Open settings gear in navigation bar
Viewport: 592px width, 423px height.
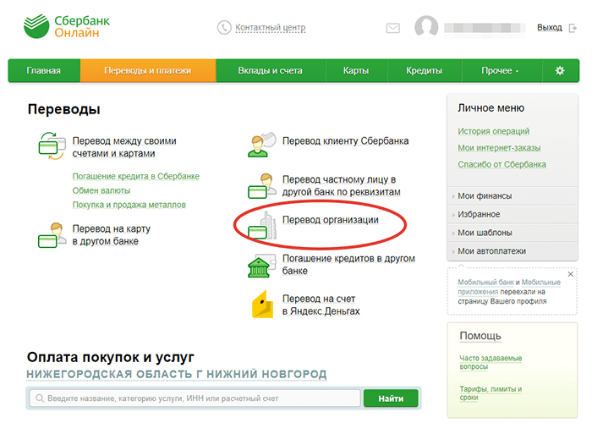[560, 70]
